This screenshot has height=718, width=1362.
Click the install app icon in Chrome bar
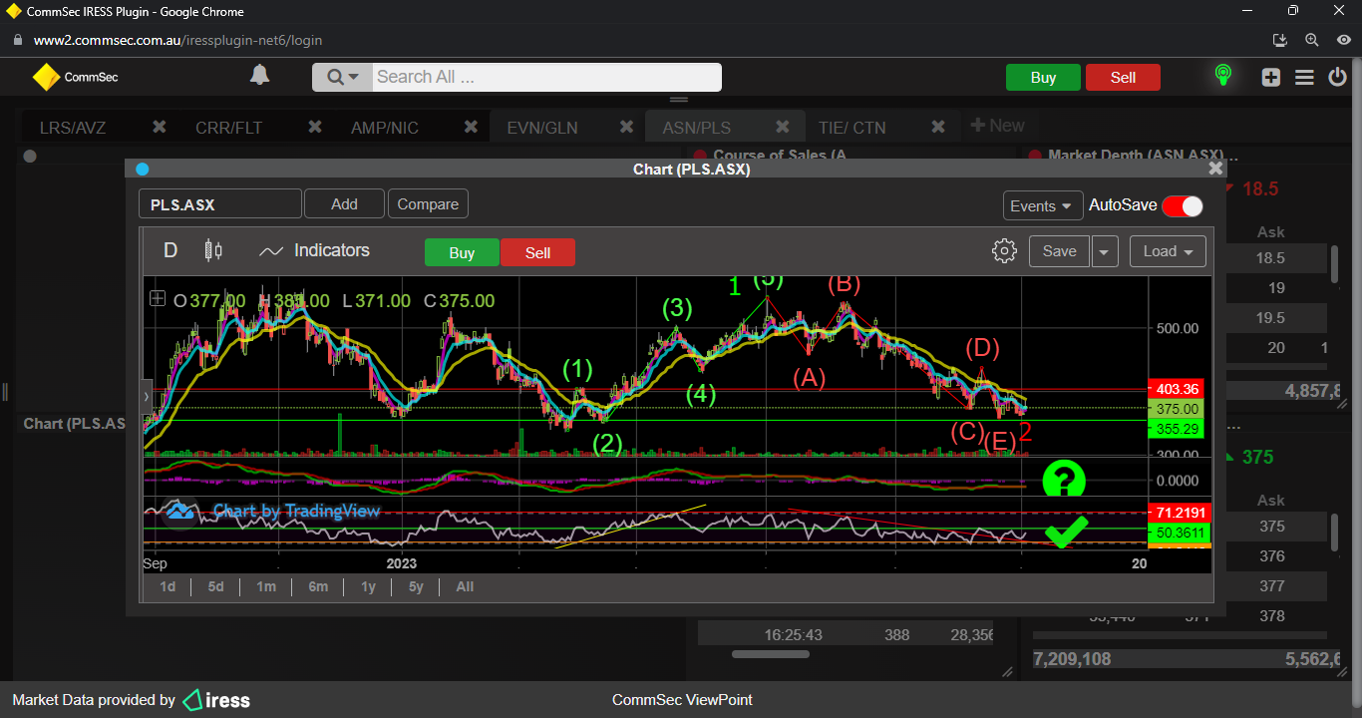point(1280,41)
